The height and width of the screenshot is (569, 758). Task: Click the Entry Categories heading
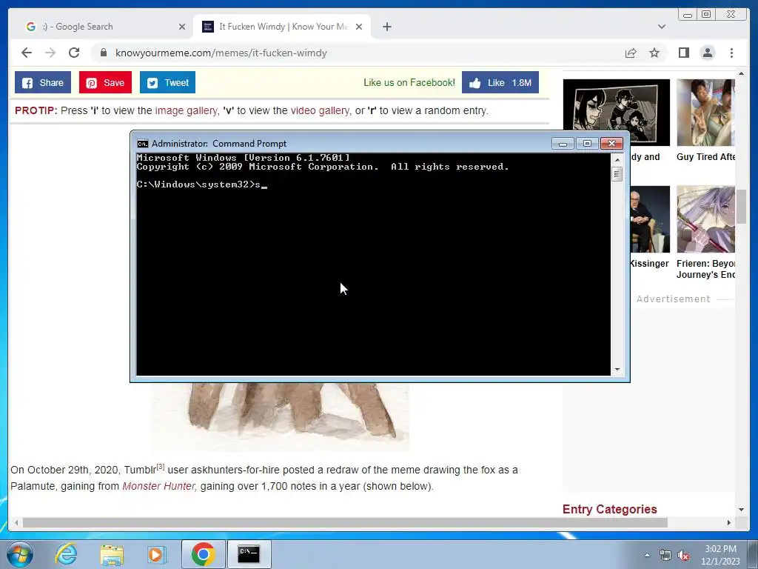tap(610, 509)
